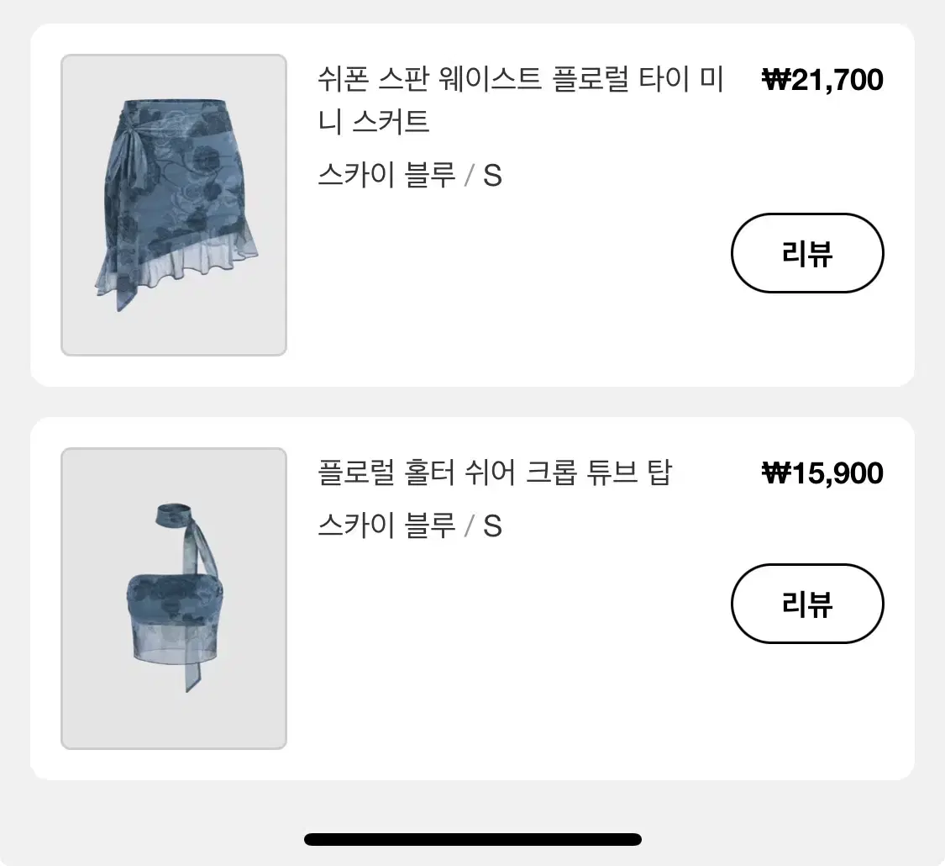Click the tied bow on the skirt image
The image size is (945, 866).
coord(125,135)
